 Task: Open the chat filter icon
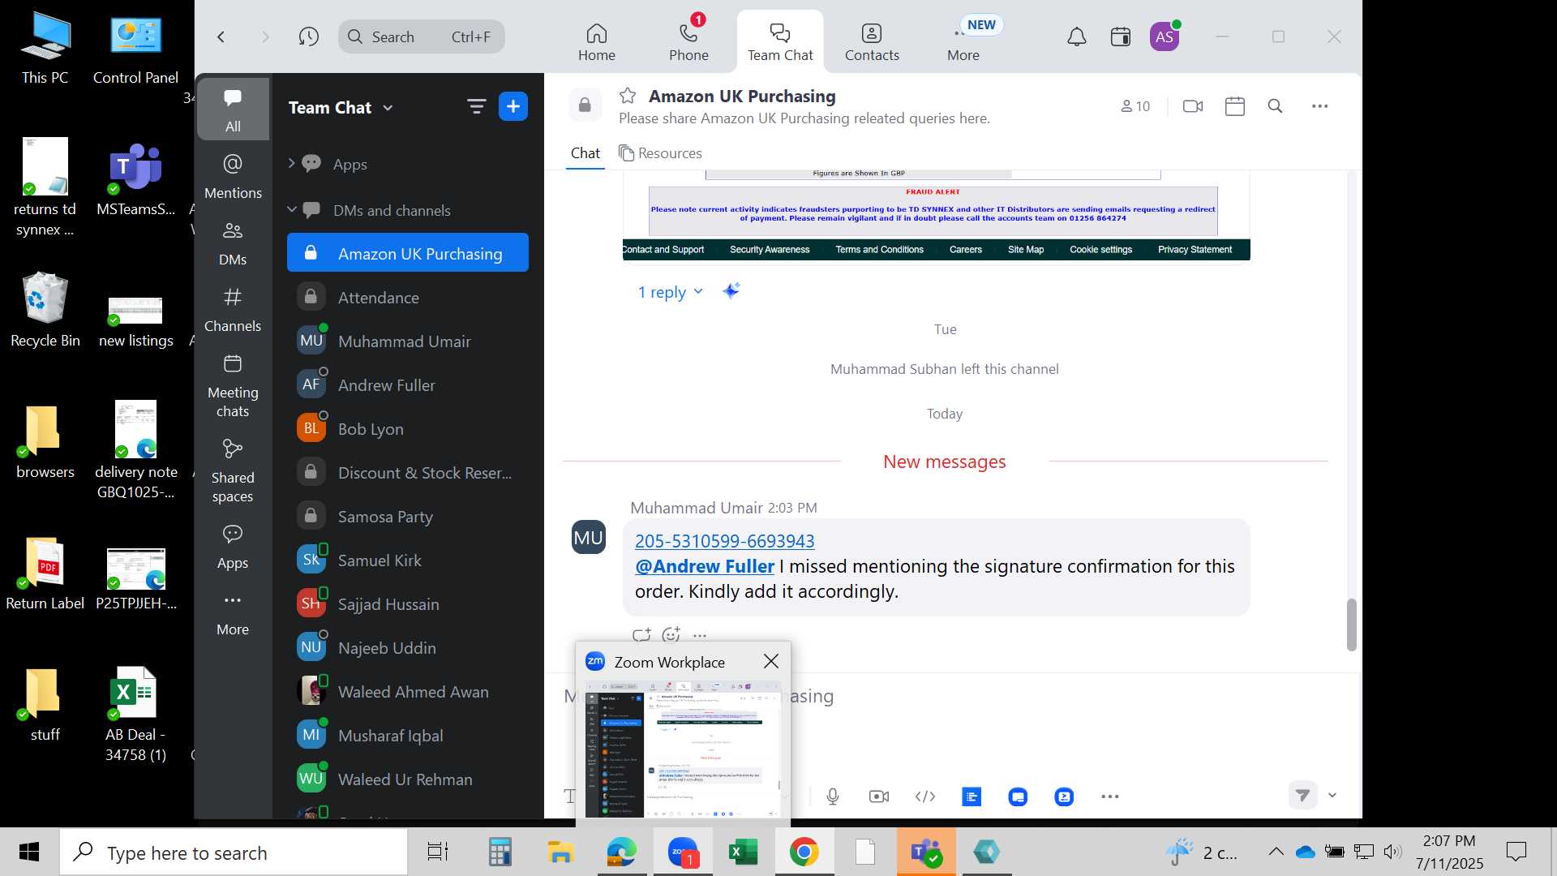[x=476, y=106]
